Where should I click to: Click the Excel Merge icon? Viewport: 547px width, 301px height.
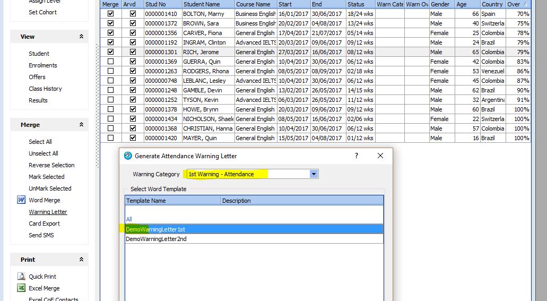click(21, 288)
